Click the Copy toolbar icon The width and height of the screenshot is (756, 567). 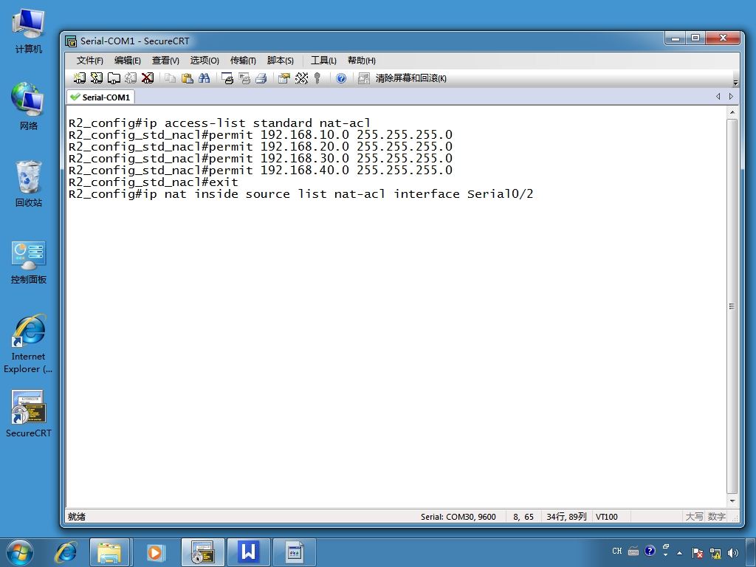pos(170,78)
